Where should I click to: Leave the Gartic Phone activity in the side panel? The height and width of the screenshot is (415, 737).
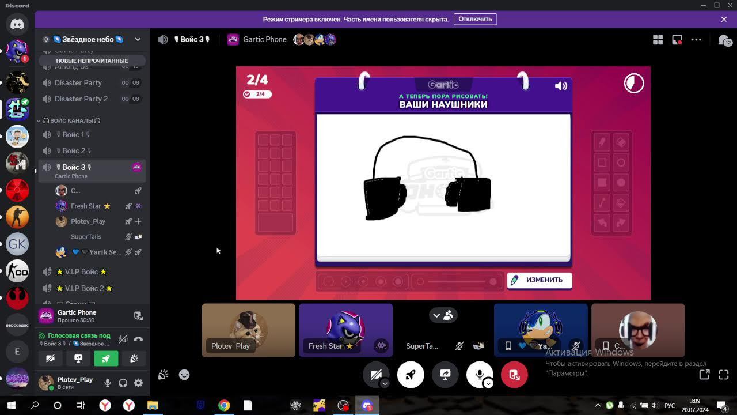(138, 316)
